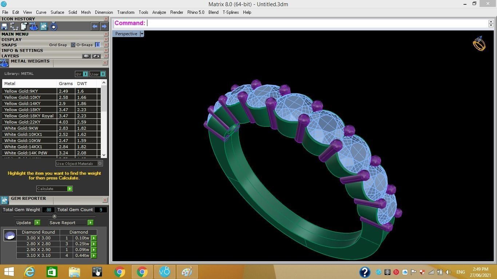This screenshot has width=497, height=279.
Task: Click the round diamond gem thumbnail
Action: (10, 235)
